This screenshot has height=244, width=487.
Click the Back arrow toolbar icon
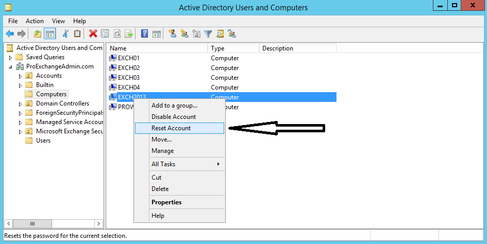(x=9, y=34)
